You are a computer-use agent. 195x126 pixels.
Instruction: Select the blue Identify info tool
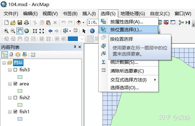tap(92, 31)
